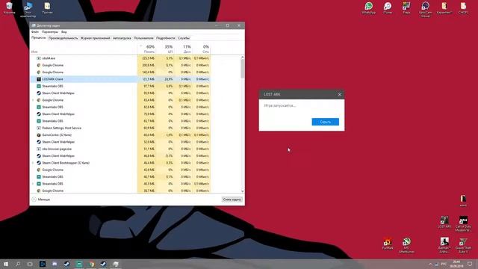Sort by the ЦП 35% column header

[165, 49]
